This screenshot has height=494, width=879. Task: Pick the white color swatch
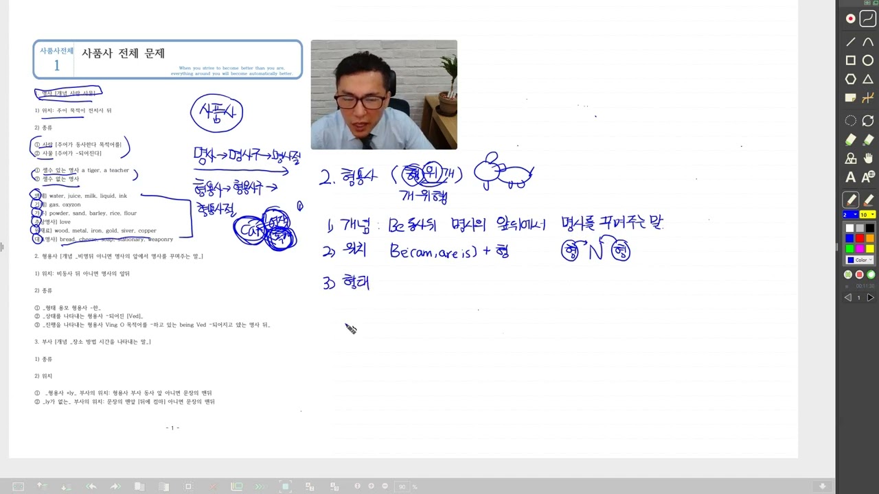coord(849,228)
